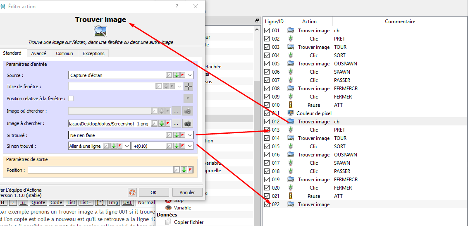
Task: Click the float panel icon above actions list
Action: [257, 21]
